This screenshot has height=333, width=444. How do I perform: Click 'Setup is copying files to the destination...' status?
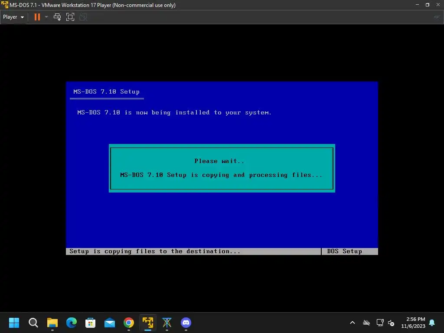click(x=155, y=251)
